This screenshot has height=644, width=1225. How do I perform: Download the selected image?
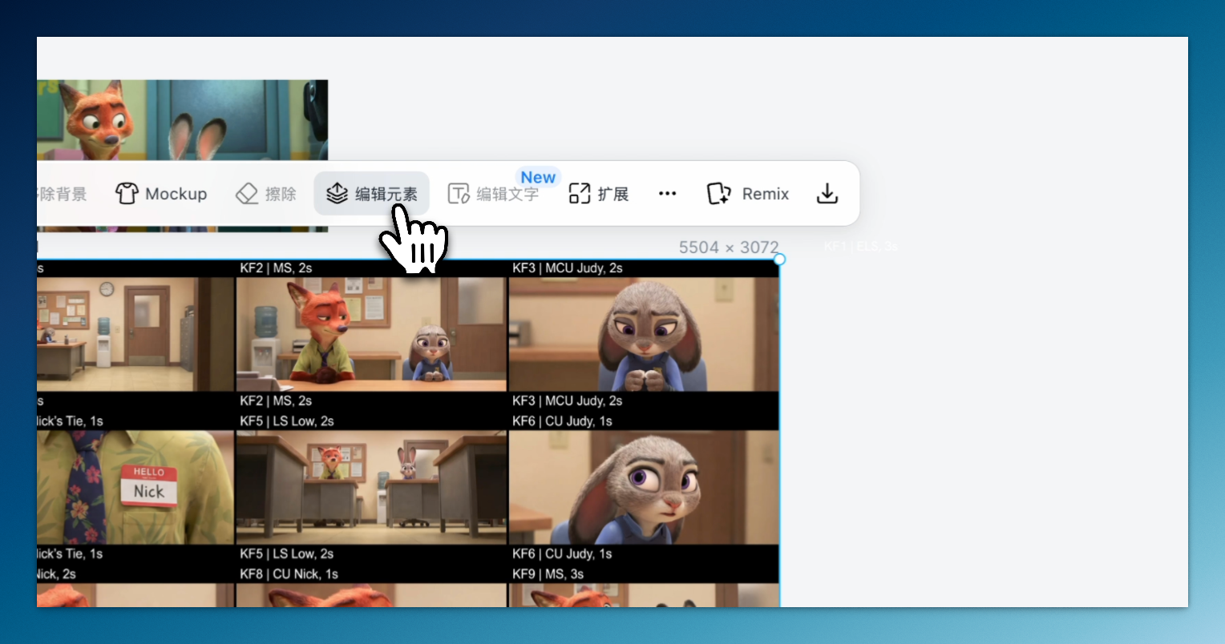click(x=827, y=194)
